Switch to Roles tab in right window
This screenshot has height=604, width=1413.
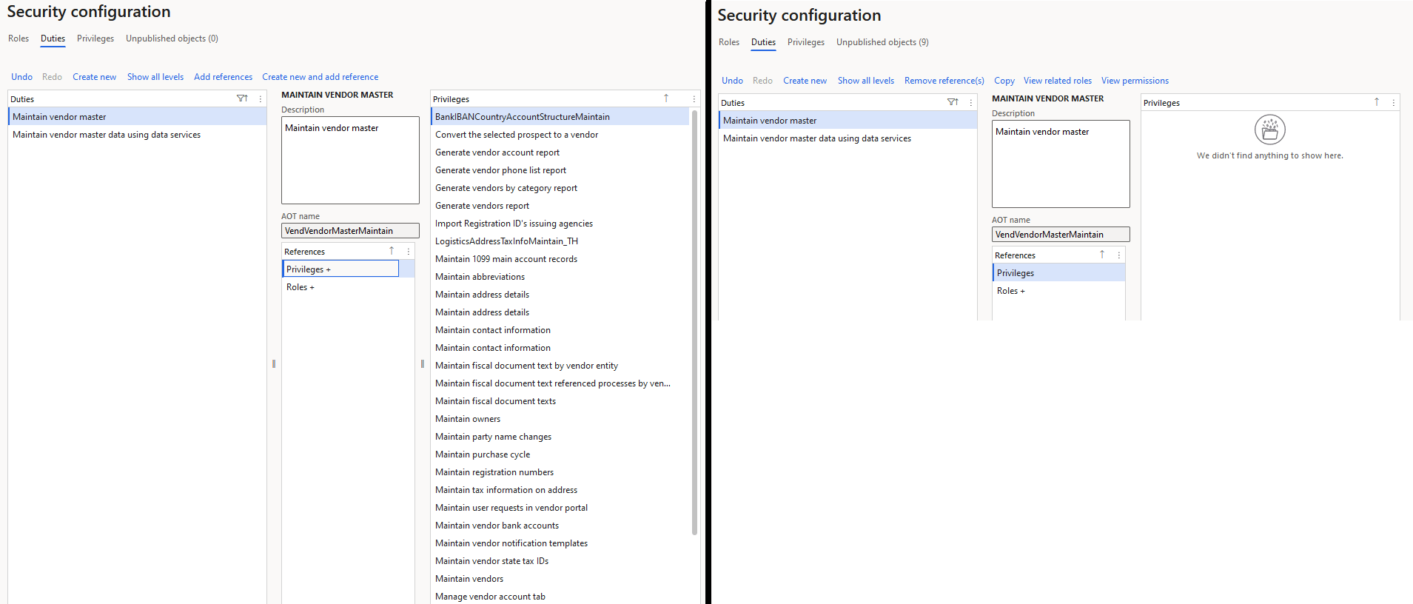coord(729,42)
